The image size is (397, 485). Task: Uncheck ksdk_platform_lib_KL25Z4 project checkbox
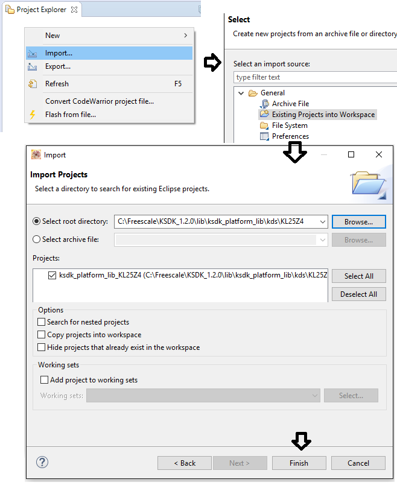[52, 275]
